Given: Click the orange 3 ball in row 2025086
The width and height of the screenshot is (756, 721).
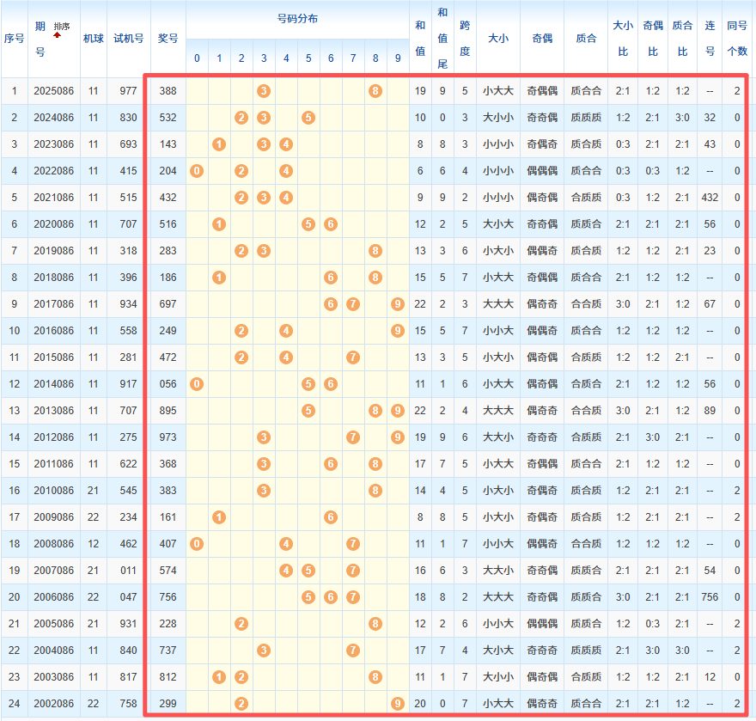Looking at the screenshot, I should pyautogui.click(x=264, y=91).
